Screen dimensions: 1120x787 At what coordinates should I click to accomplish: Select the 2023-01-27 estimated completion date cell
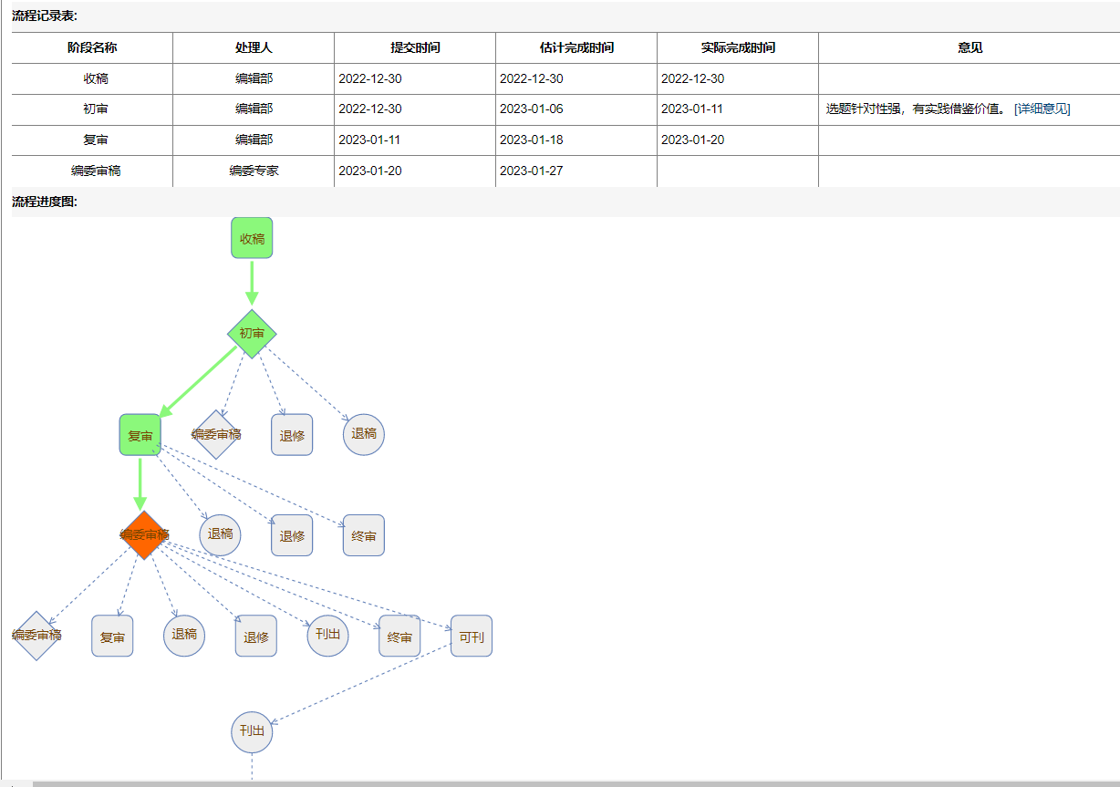coord(531,171)
